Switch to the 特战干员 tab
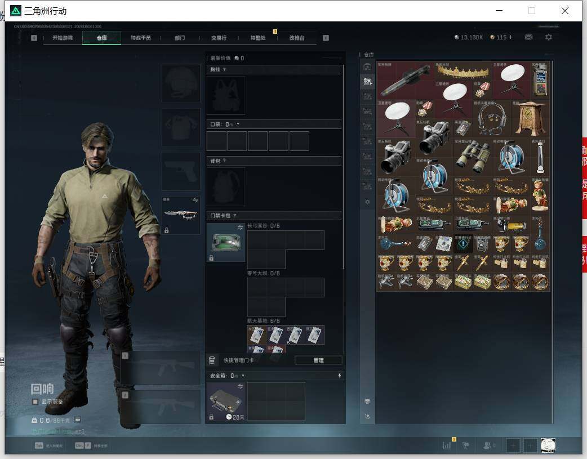The height and width of the screenshot is (459, 587). (x=141, y=38)
